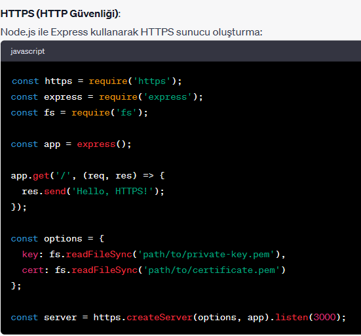Viewport: 361px width, 336px height.
Task: Click the line 'const fs = require('fs');'
Action: click(x=79, y=113)
